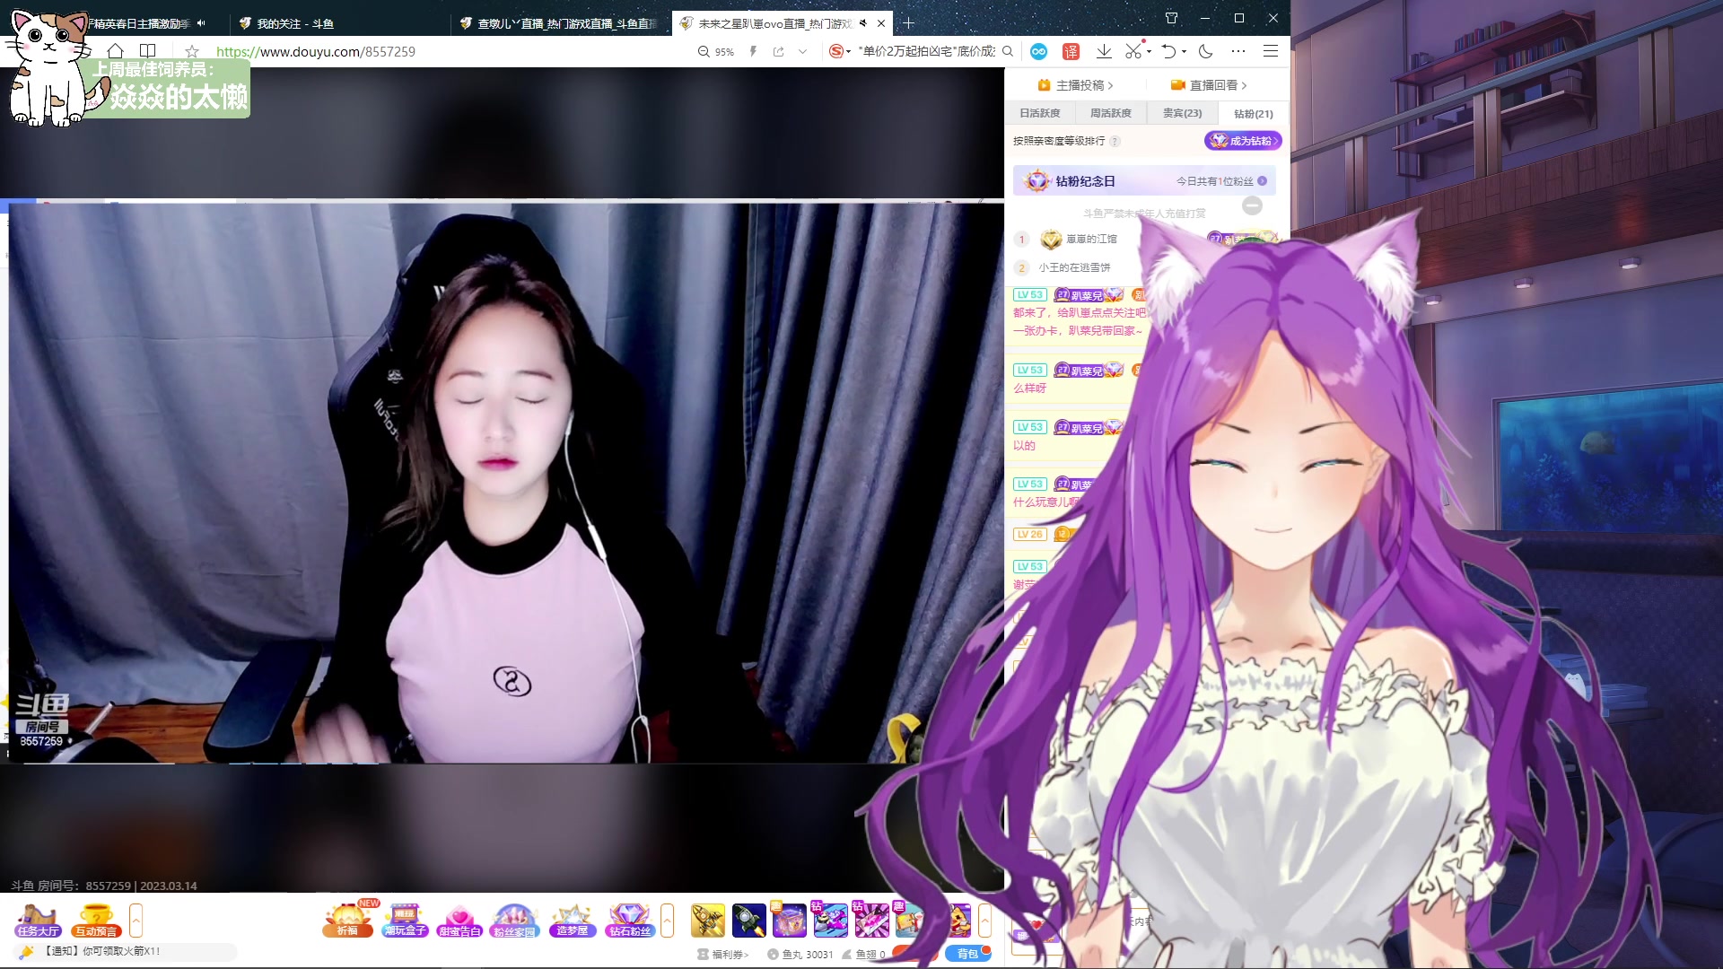Open the 任务大厅 task hall icon
This screenshot has height=969, width=1723.
[38, 921]
